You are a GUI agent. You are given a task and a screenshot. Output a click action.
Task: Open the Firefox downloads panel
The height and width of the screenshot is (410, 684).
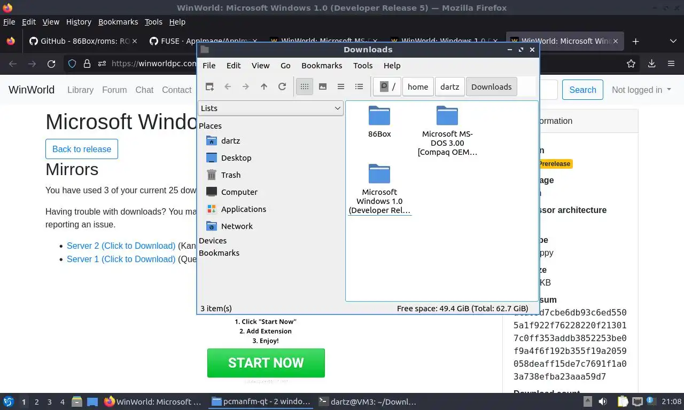651,64
